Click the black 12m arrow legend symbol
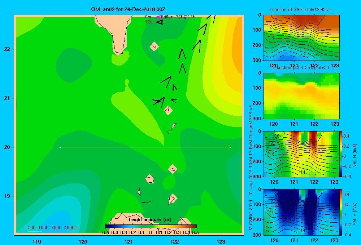Image resolution: width=361 pixels, height=245 pixels. tap(160, 22)
